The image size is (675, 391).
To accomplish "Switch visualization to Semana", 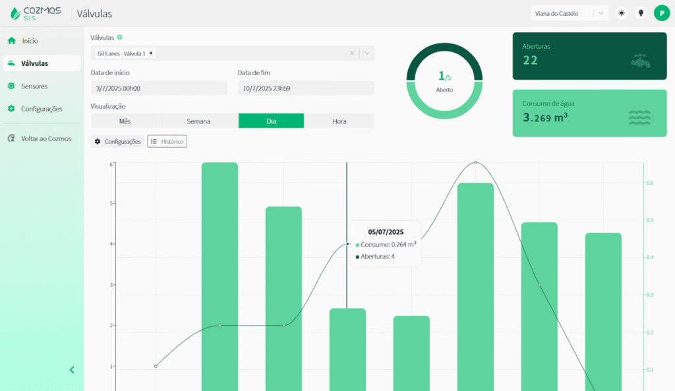I will point(198,121).
